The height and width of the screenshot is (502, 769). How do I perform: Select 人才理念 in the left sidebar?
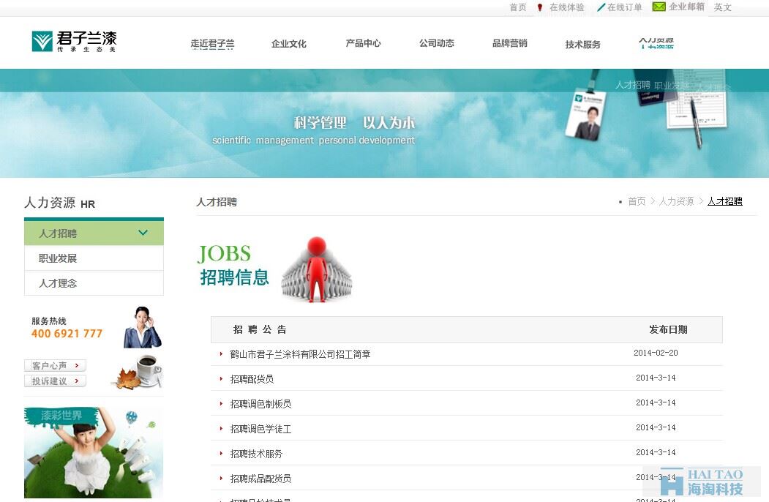click(94, 283)
